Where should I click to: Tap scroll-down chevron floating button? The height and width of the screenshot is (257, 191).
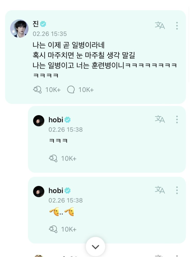(x=95, y=247)
